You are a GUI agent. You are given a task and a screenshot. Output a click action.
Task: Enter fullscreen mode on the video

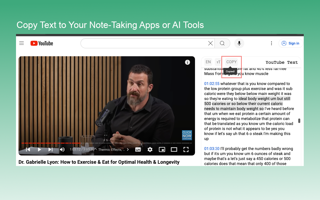(x=186, y=149)
